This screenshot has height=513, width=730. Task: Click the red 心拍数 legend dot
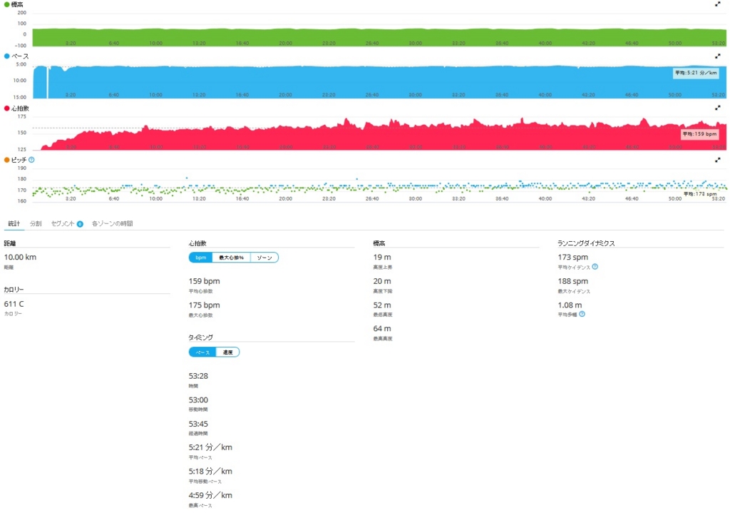click(x=6, y=108)
